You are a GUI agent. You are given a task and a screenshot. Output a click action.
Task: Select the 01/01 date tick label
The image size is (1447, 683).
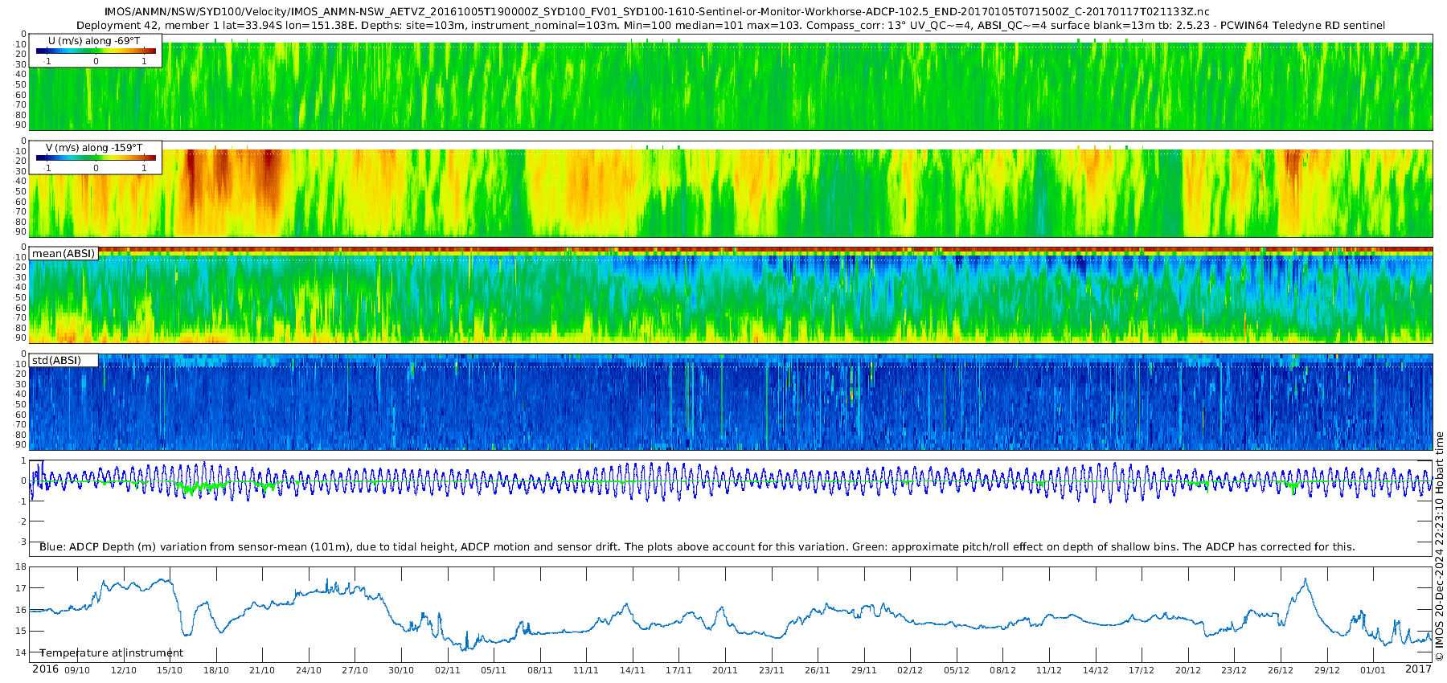coord(1373,670)
